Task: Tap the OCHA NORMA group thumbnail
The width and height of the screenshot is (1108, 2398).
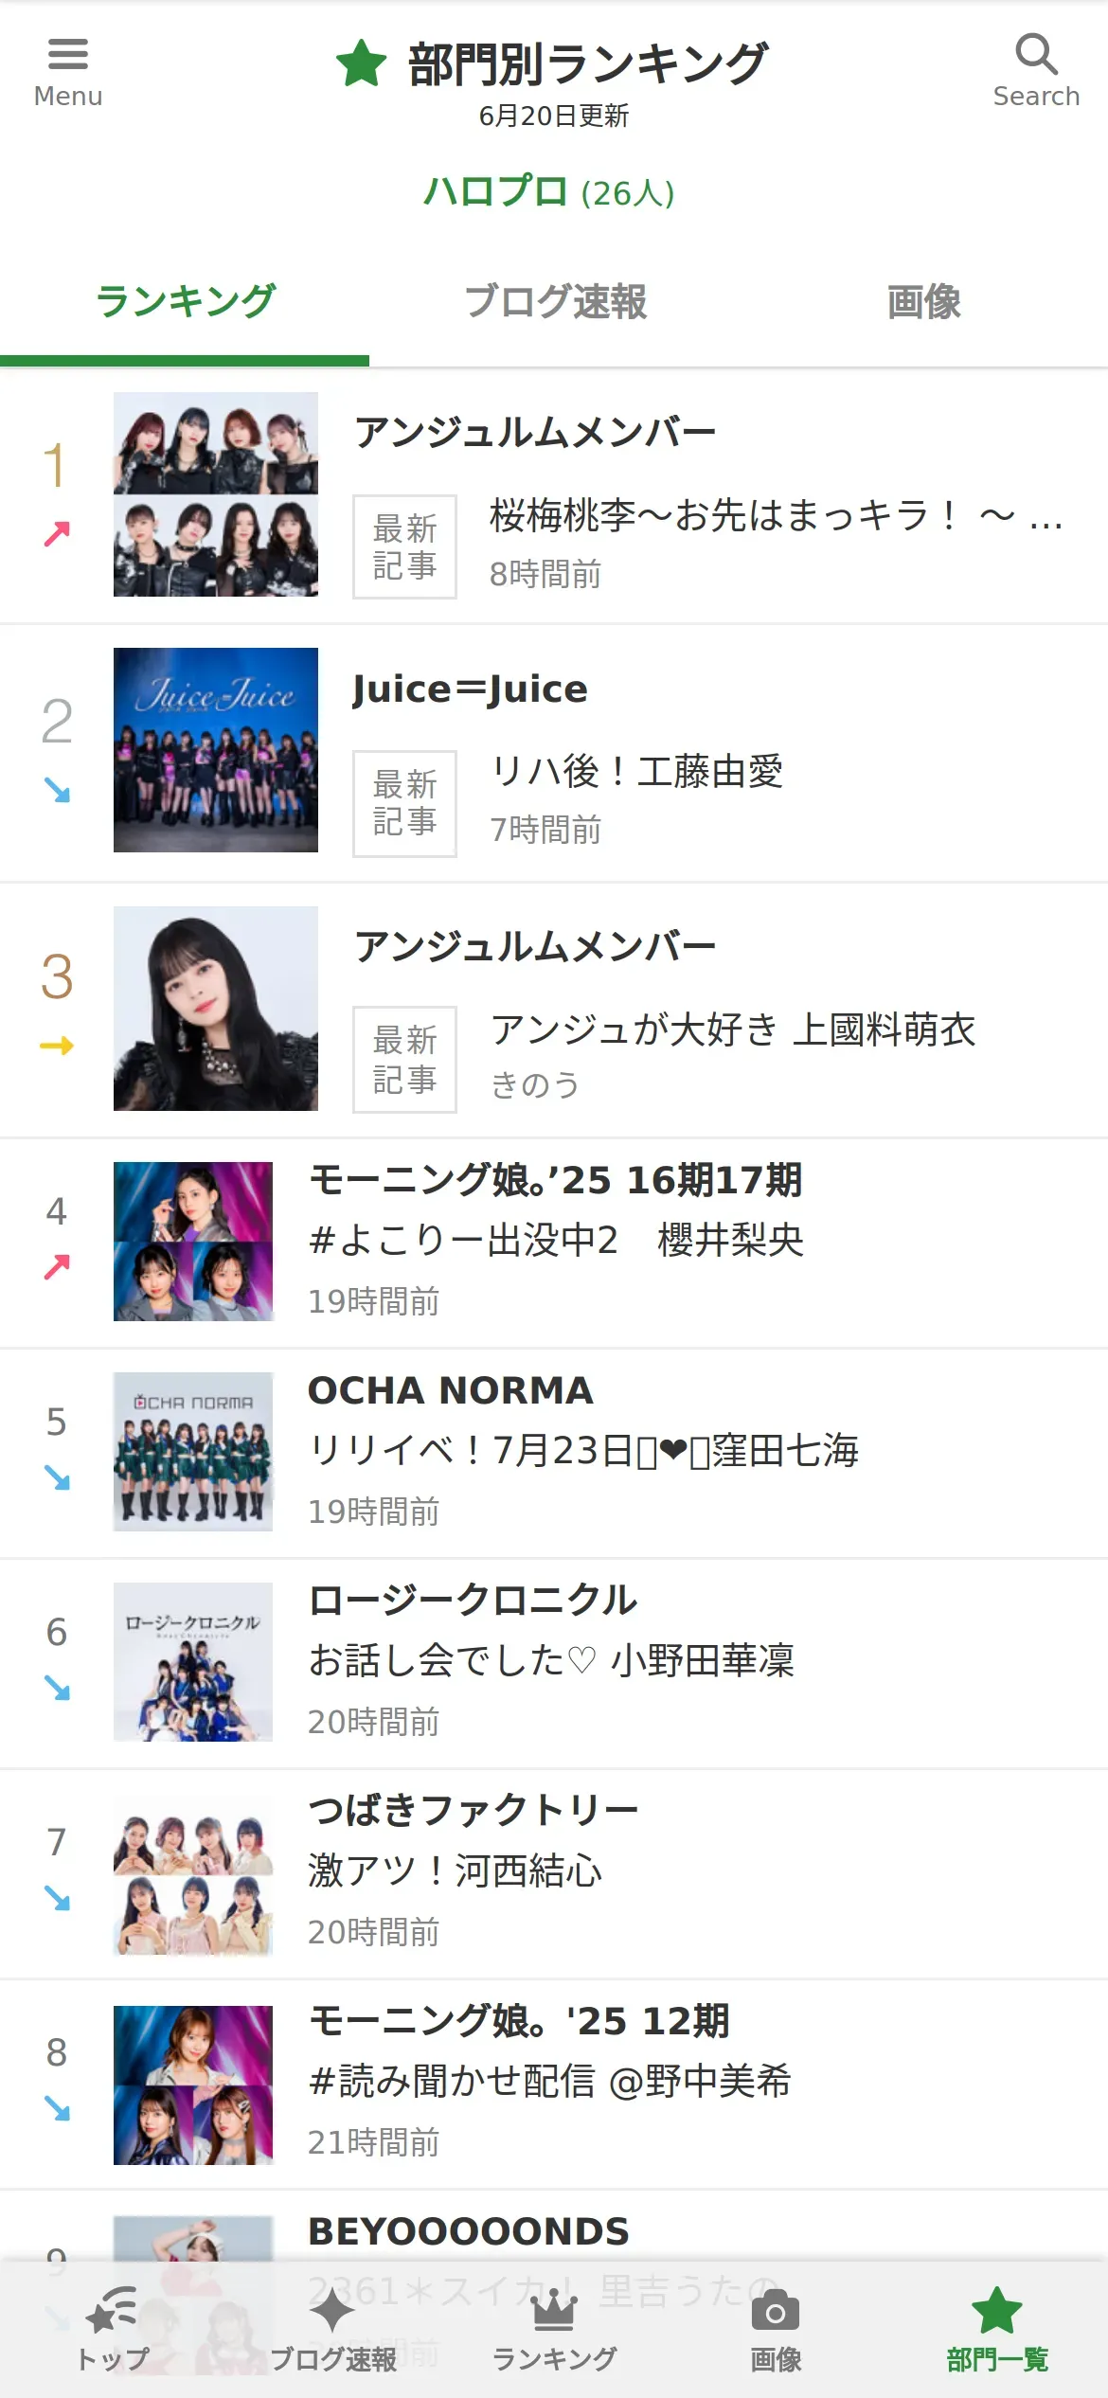Action: 193,1452
